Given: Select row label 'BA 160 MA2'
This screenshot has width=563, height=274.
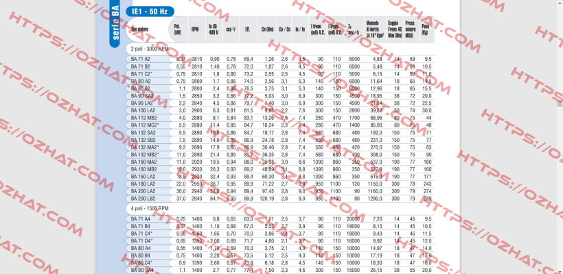Looking at the screenshot, I should pyautogui.click(x=143, y=162).
